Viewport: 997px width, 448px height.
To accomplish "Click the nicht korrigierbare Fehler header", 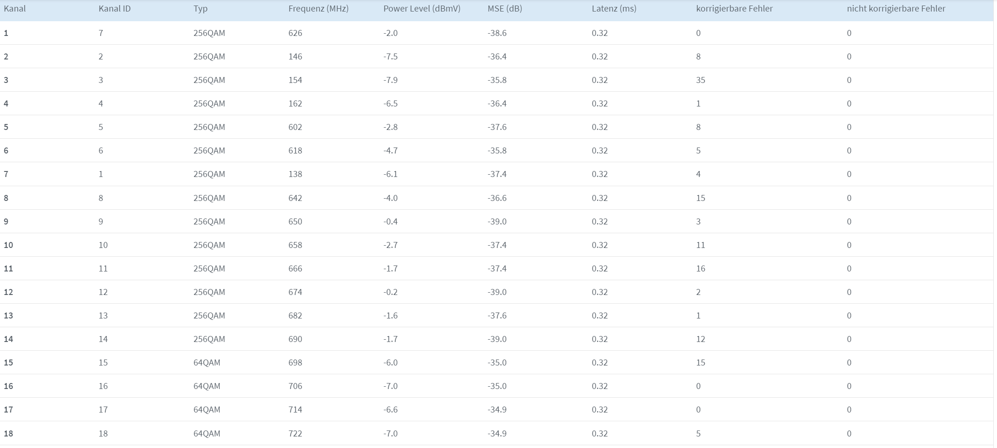I will coord(896,9).
